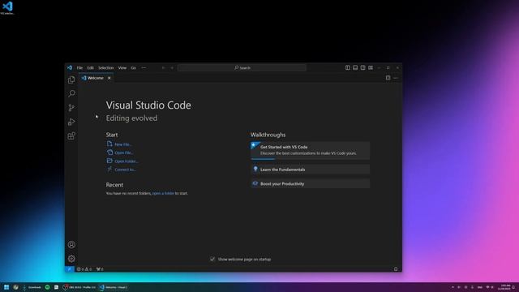Click the New File icon under Start
519x292 pixels.
[x=109, y=144]
